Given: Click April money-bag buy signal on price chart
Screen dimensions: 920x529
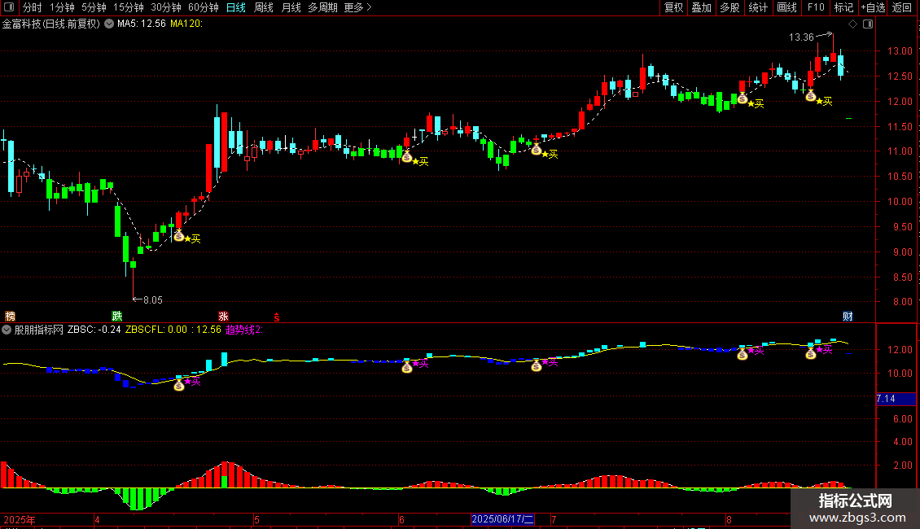Looking at the screenshot, I should click(179, 236).
